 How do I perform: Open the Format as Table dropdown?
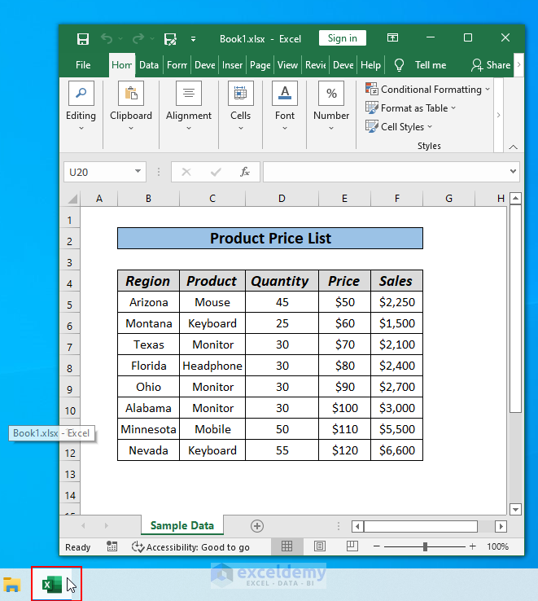coord(411,108)
